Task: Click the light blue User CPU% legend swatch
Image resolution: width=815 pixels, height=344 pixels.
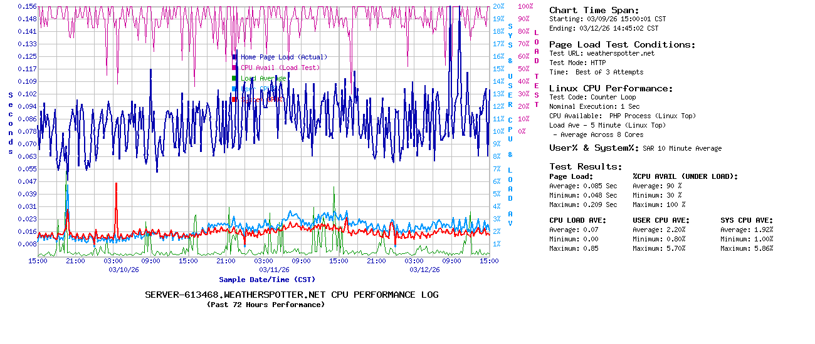Action: (234, 89)
